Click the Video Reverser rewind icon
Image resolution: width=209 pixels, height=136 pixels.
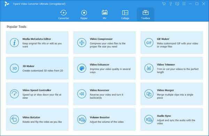pyautogui.click(x=82, y=94)
